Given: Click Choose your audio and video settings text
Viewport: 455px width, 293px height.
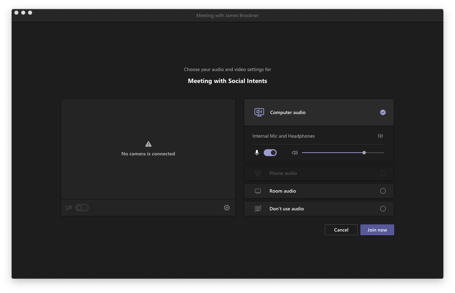Looking at the screenshot, I should click(227, 69).
